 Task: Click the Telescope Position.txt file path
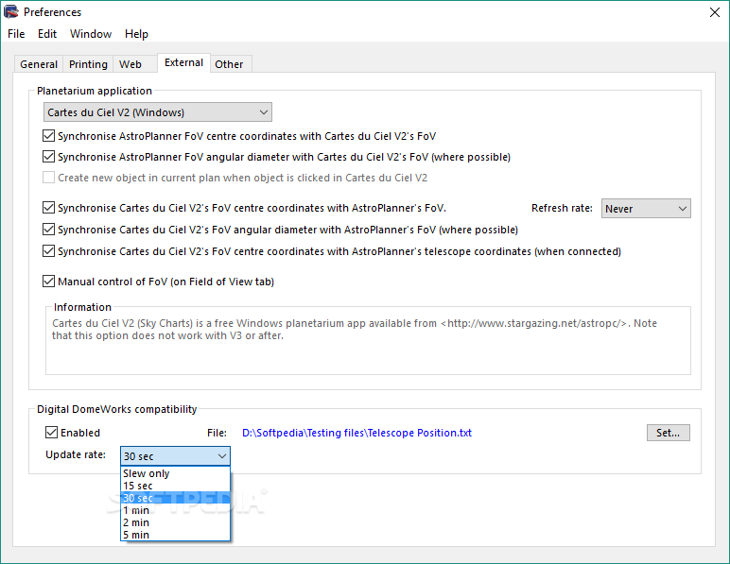356,433
